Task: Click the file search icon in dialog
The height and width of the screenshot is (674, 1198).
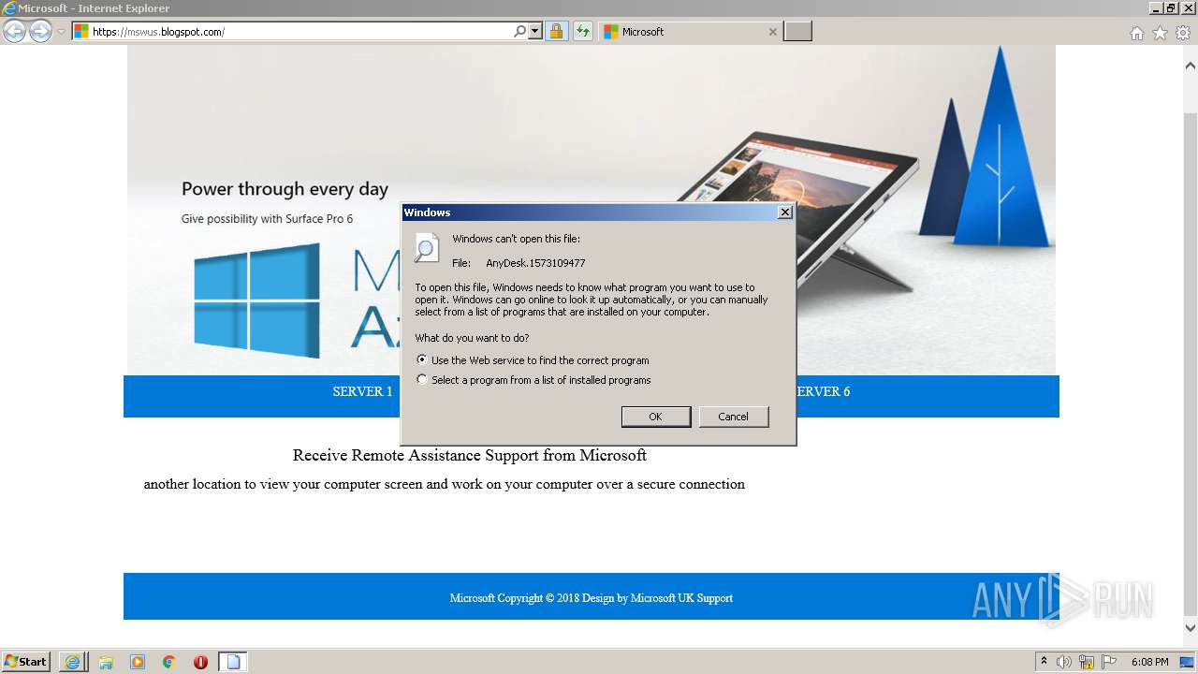Action: (427, 248)
